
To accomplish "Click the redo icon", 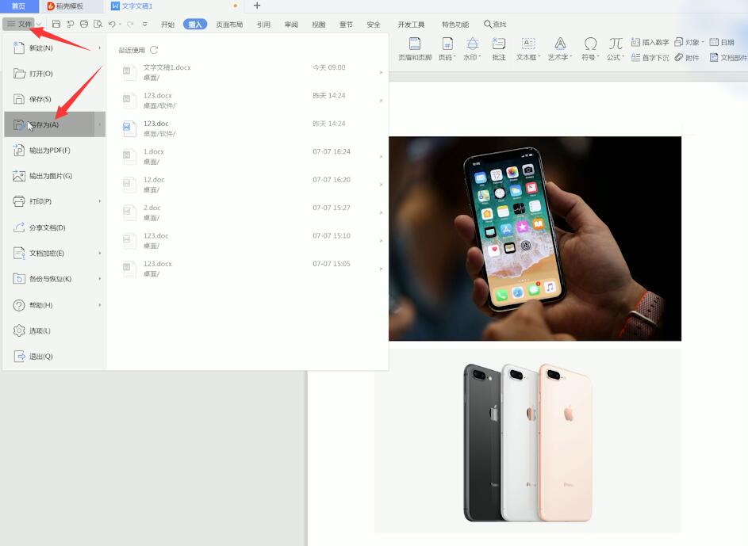I will tap(130, 24).
